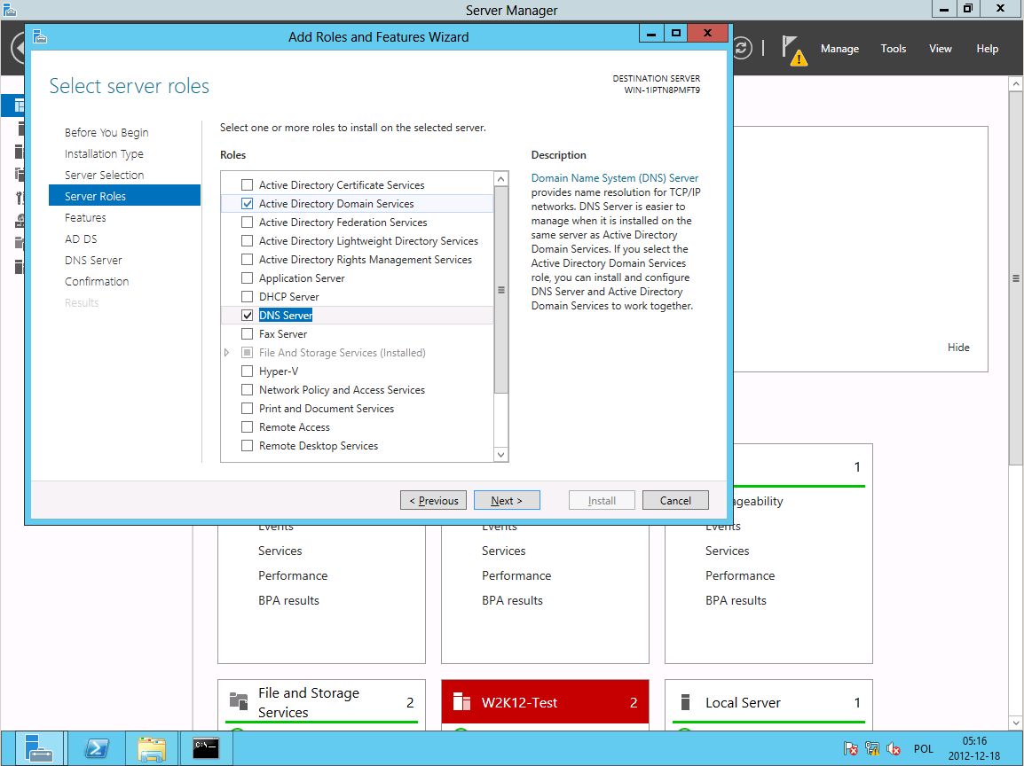Check Print and Document Services
Viewport: 1024px width, 766px height.
coord(247,408)
